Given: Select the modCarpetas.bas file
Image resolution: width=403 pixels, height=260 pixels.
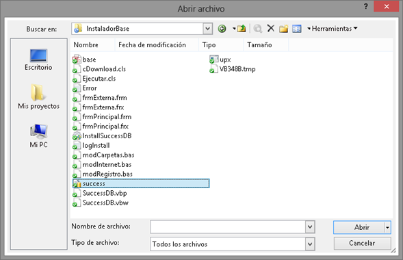Looking at the screenshot, I should [103, 155].
